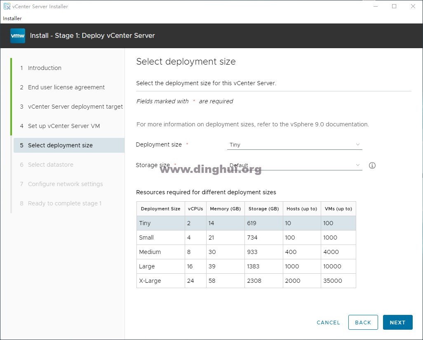Click the 'Select deployment size' page heading

pyautogui.click(x=186, y=62)
